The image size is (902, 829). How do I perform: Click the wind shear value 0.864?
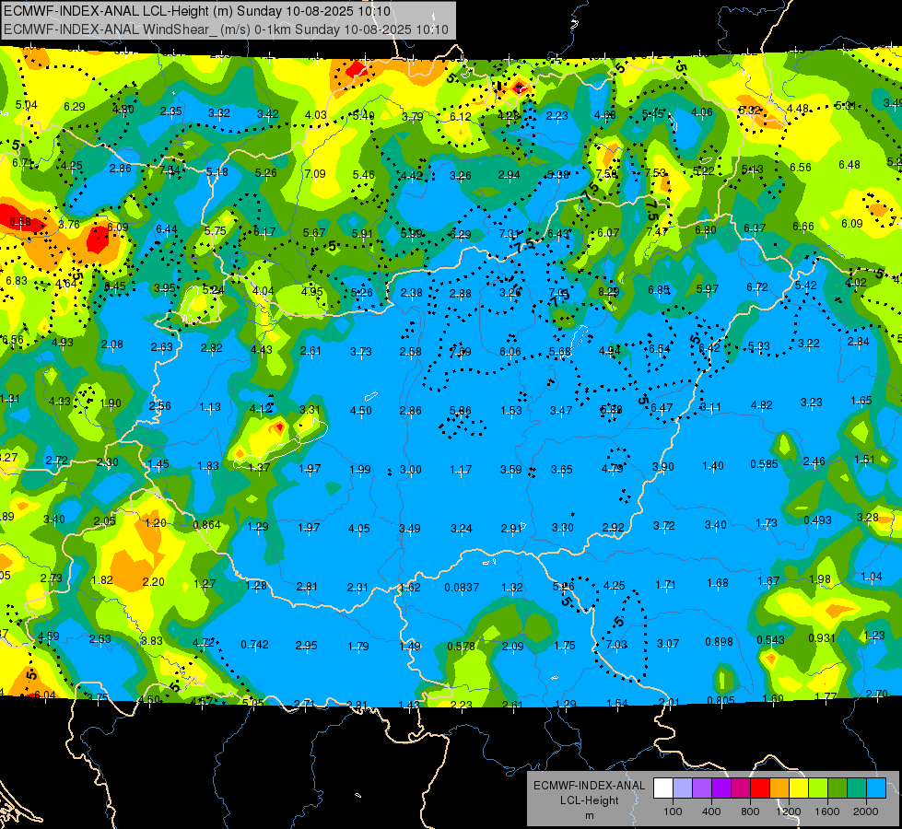click(x=207, y=524)
